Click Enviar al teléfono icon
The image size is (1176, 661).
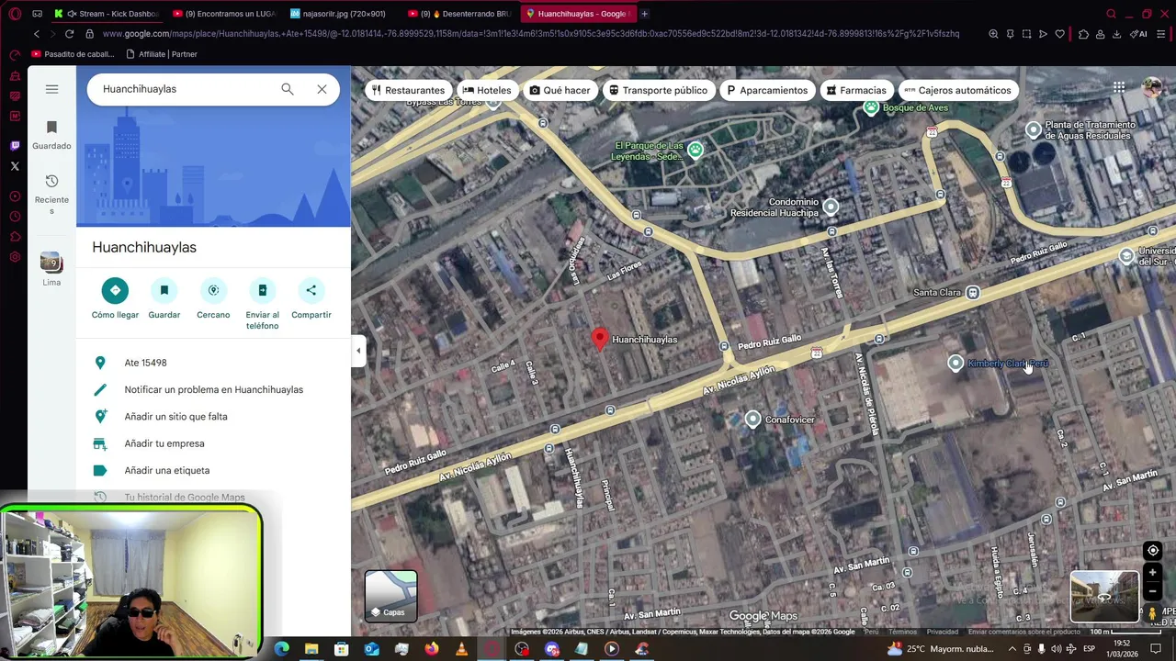click(x=262, y=290)
